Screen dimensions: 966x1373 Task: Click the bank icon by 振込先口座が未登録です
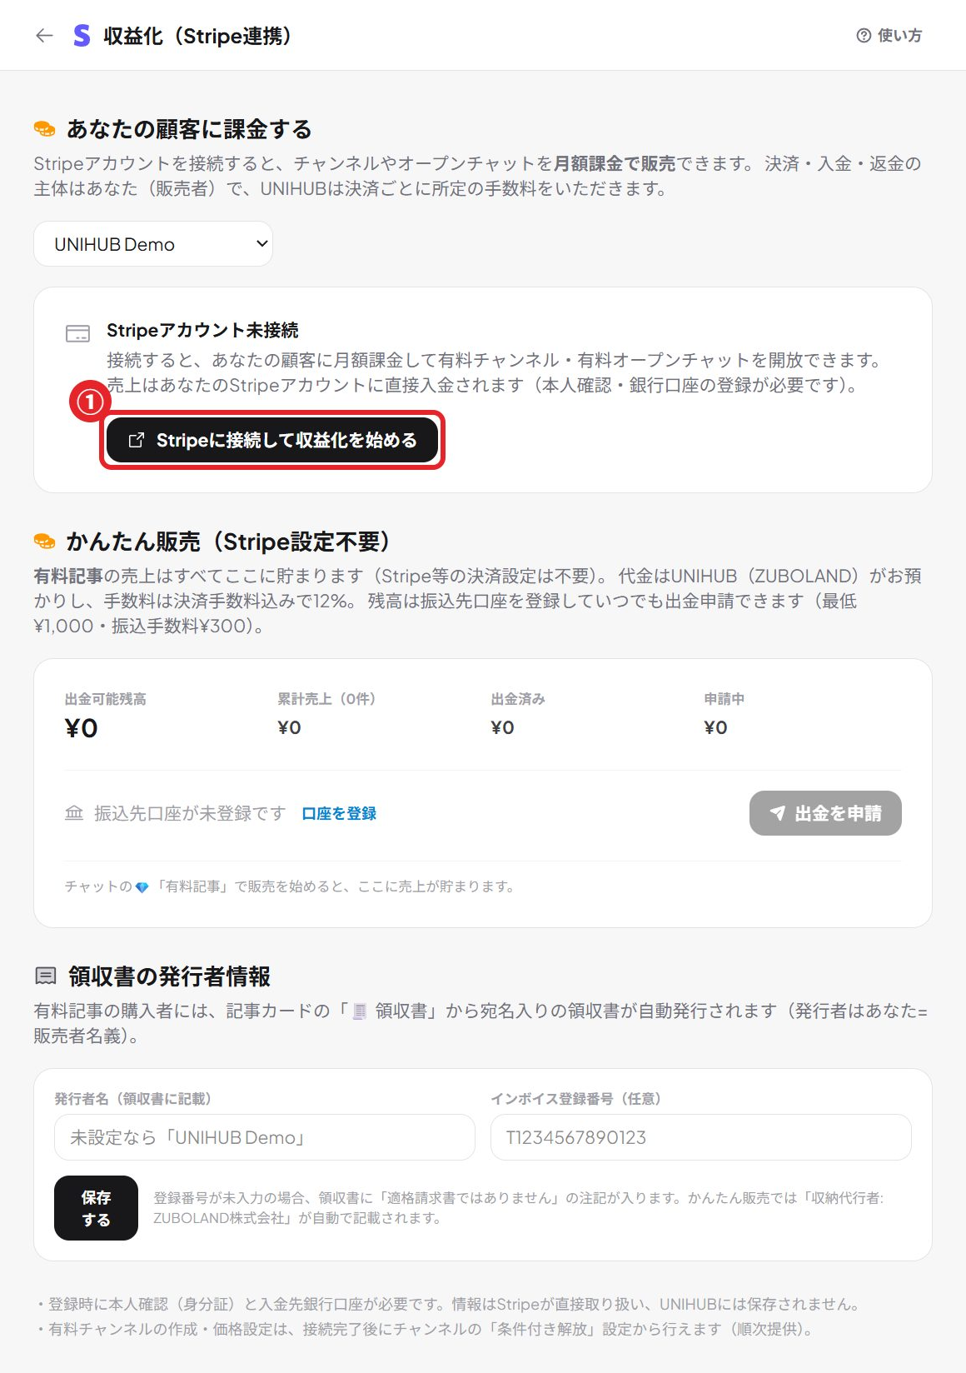(74, 813)
